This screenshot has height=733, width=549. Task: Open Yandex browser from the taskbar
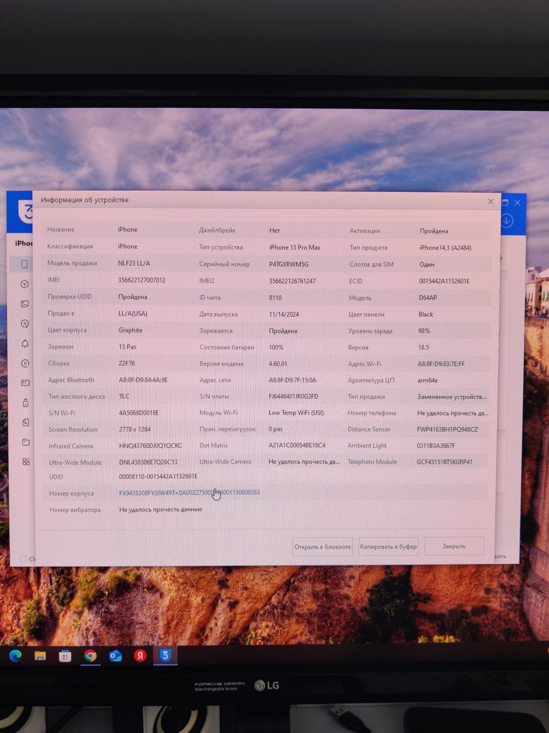point(140,655)
